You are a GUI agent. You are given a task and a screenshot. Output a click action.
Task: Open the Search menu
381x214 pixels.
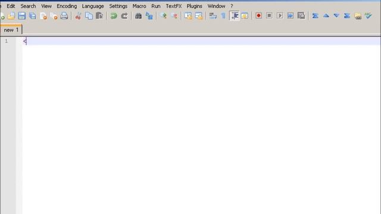point(28,6)
